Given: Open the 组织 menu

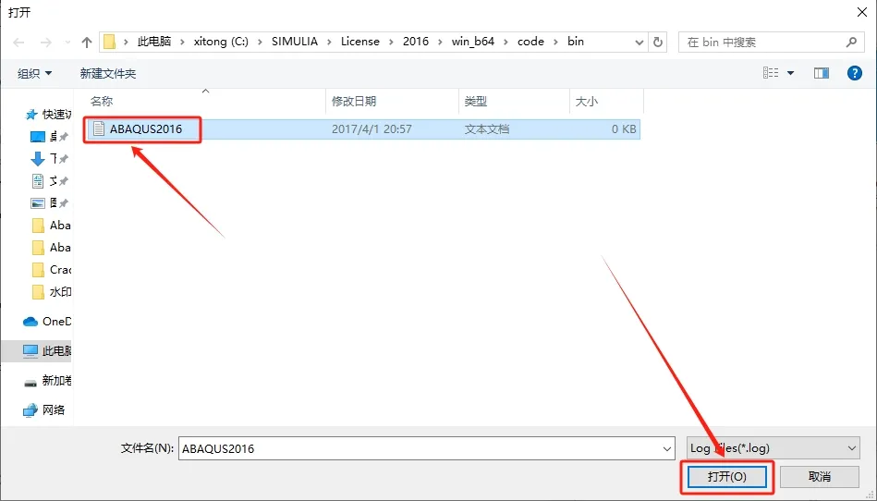Looking at the screenshot, I should coord(35,73).
